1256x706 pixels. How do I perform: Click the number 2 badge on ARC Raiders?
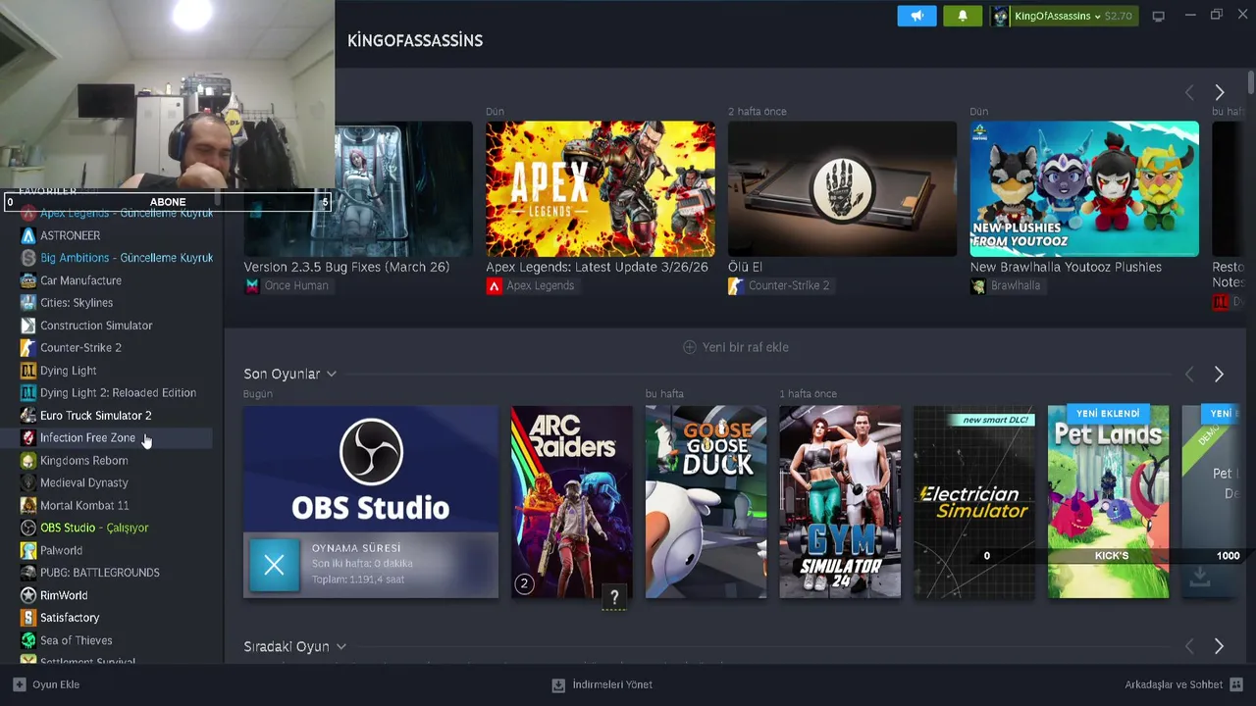(524, 584)
